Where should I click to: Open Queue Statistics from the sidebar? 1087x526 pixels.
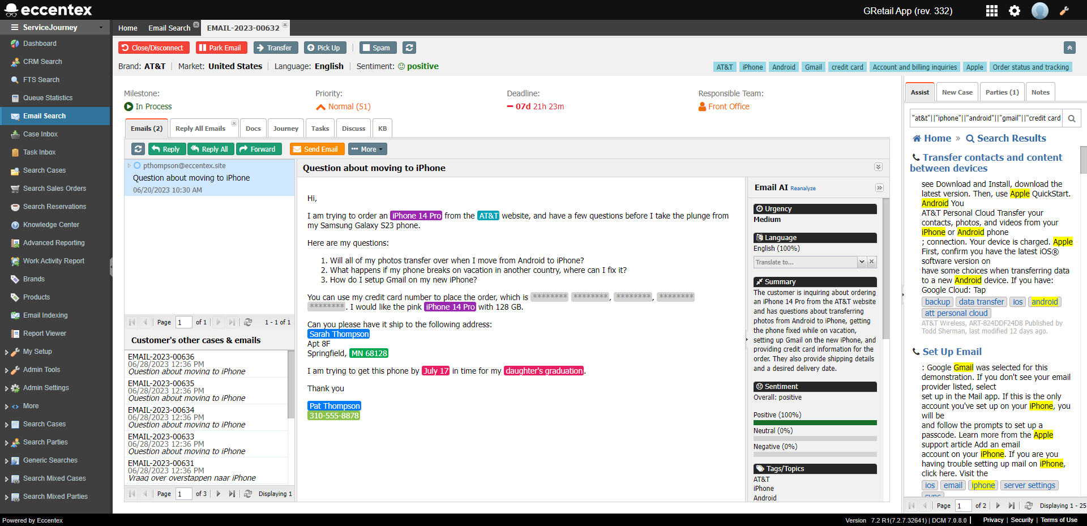pyautogui.click(x=49, y=97)
